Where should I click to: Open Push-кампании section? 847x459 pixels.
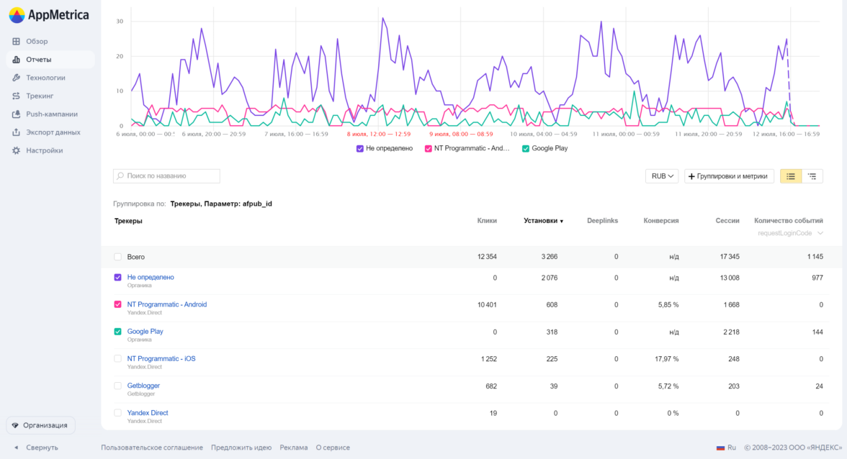[51, 114]
